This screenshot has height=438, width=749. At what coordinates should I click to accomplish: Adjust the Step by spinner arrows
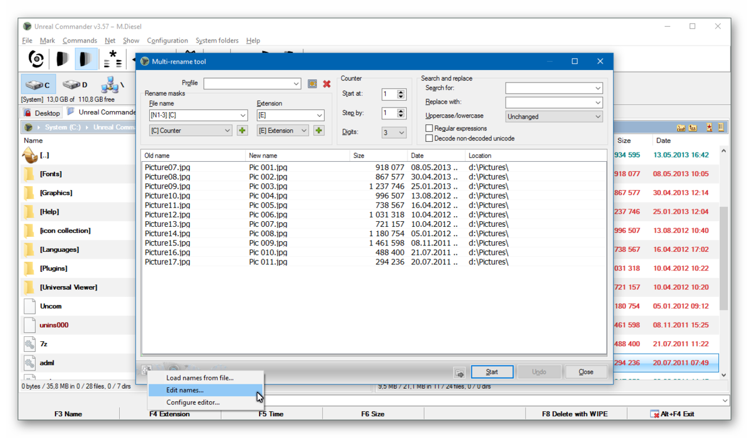pyautogui.click(x=401, y=113)
